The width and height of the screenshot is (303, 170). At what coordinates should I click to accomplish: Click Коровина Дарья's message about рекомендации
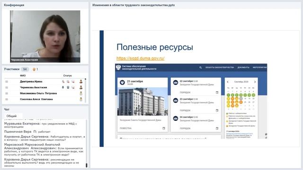(x=42, y=162)
